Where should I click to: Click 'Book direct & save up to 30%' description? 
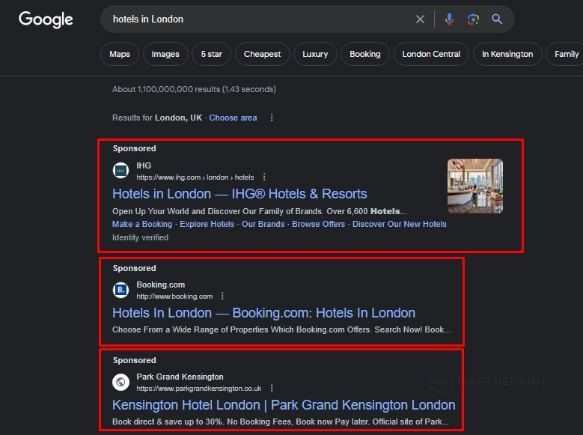[281, 422]
